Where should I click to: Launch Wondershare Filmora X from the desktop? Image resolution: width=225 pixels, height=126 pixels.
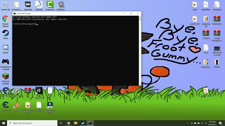[50, 105]
